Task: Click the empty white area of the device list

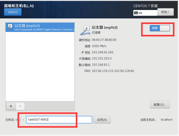Action: pyautogui.click(x=40, y=67)
